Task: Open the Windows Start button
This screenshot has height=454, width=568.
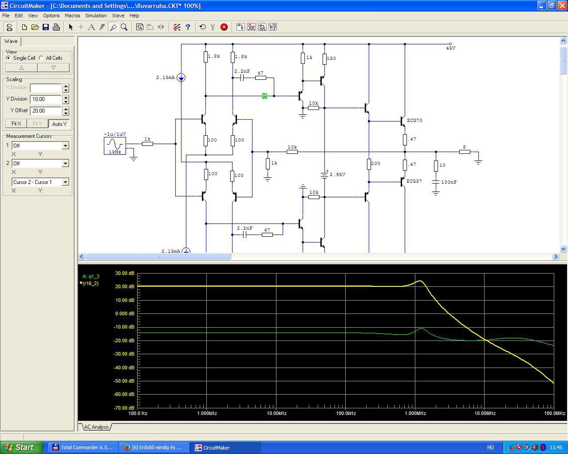Action: pyautogui.click(x=22, y=447)
